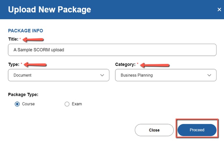
Task: Click the Course option label text
Action: (x=28, y=104)
